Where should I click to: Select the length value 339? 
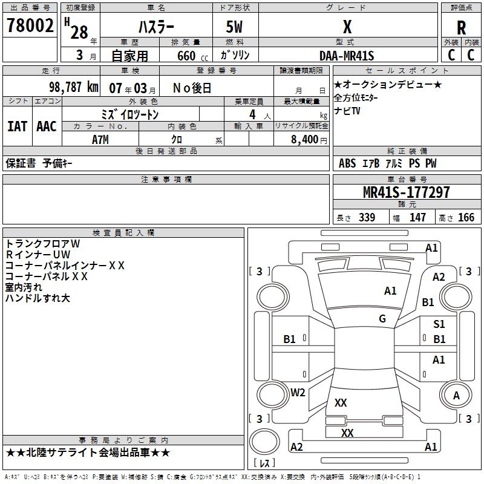click(x=367, y=217)
